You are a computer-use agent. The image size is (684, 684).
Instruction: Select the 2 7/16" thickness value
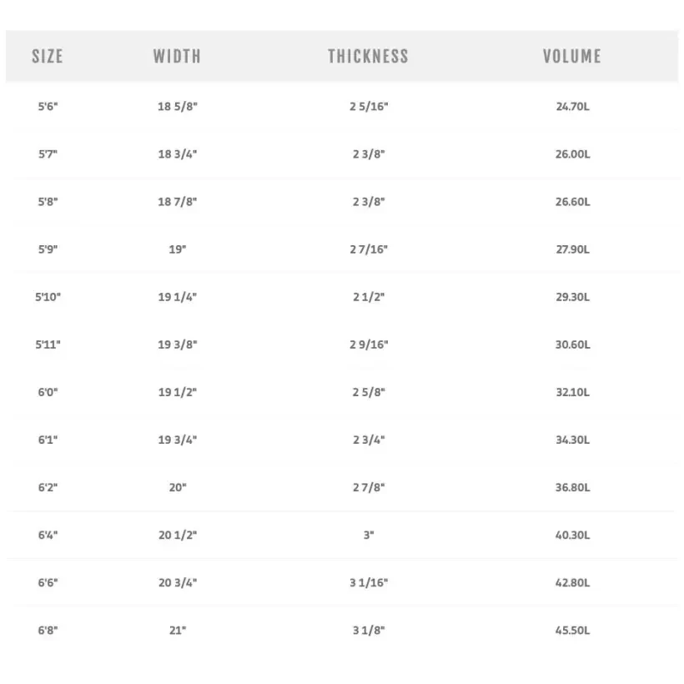tap(369, 249)
